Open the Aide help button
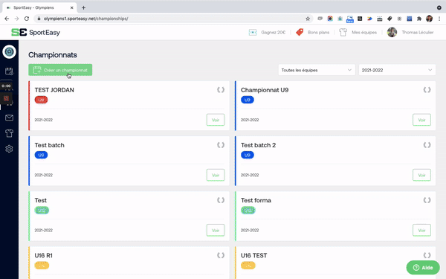The height and width of the screenshot is (279, 446). pos(423,267)
